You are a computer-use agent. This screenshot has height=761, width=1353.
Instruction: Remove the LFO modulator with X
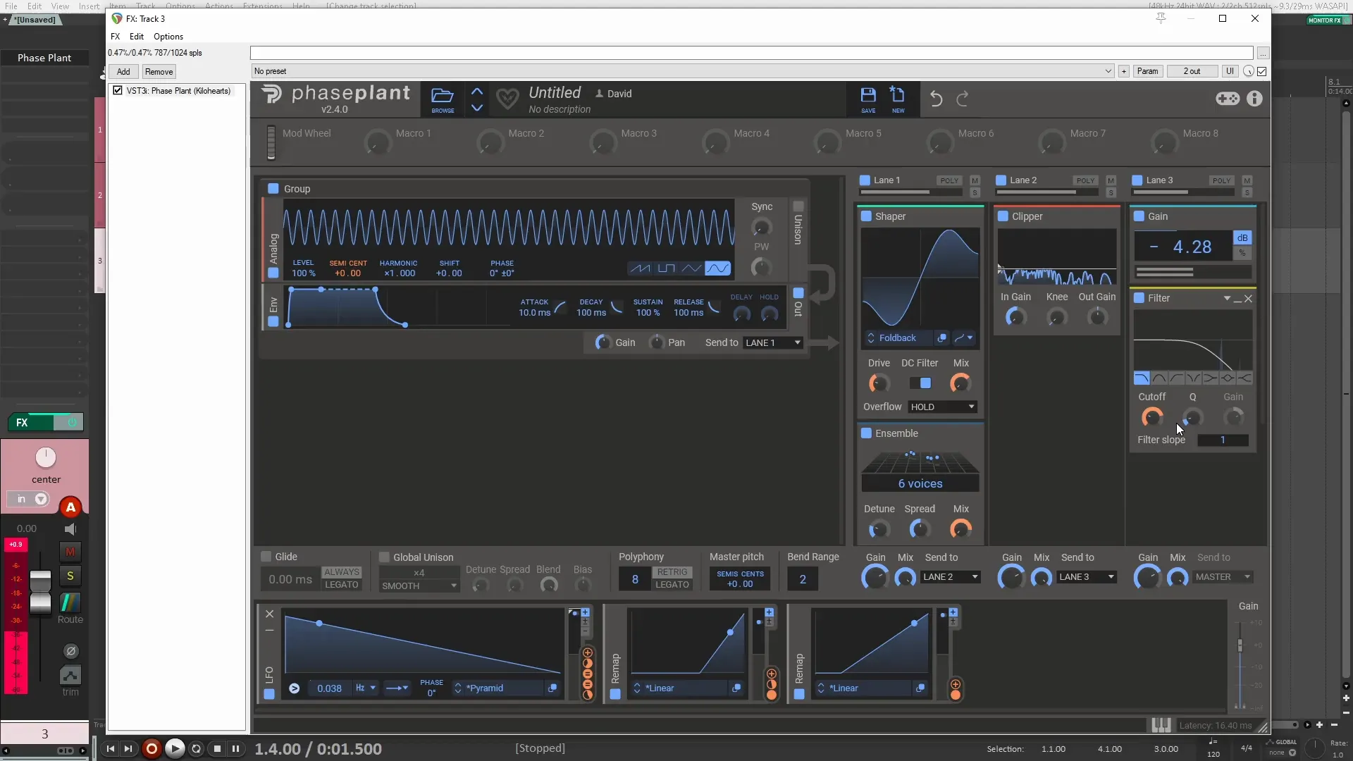[x=269, y=614]
